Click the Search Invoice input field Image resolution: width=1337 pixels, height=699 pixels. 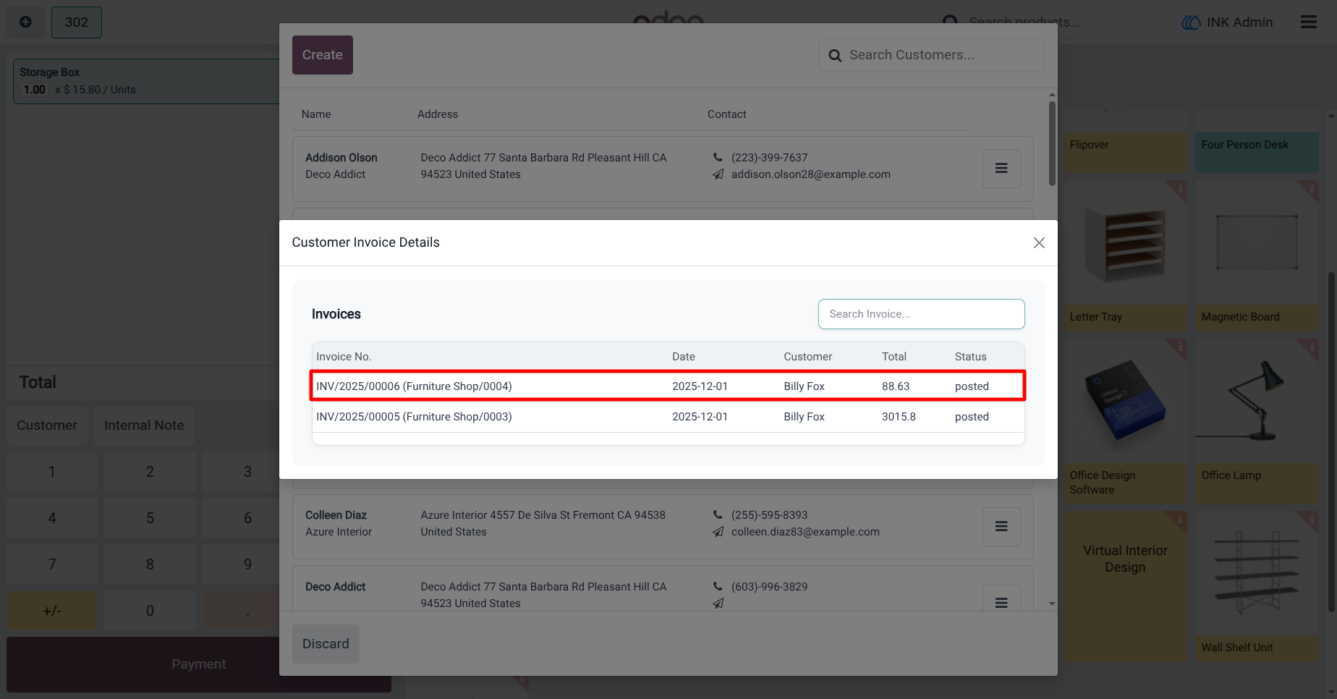921,314
